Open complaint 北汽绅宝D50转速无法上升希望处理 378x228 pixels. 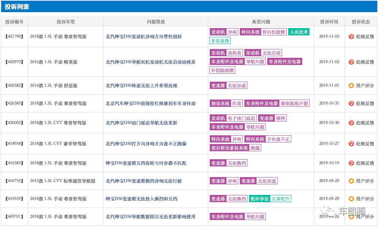[141, 85]
